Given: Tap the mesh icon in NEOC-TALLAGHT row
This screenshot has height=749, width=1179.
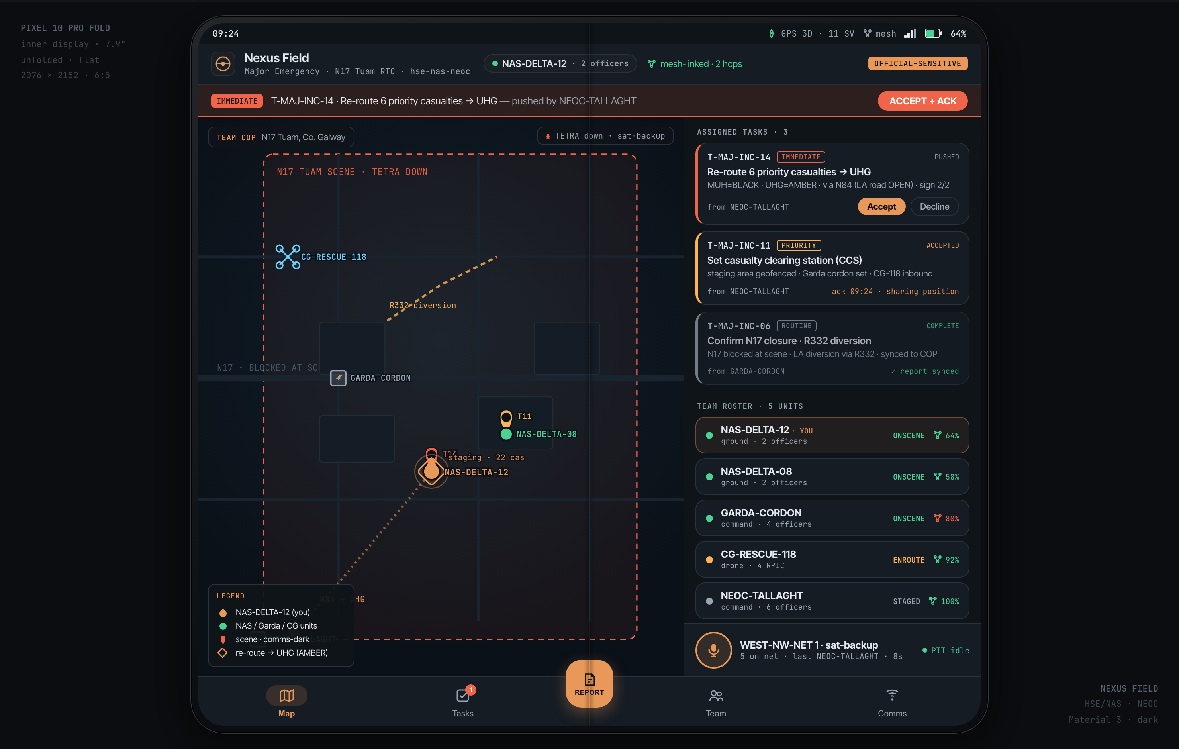Looking at the screenshot, I should (x=933, y=600).
